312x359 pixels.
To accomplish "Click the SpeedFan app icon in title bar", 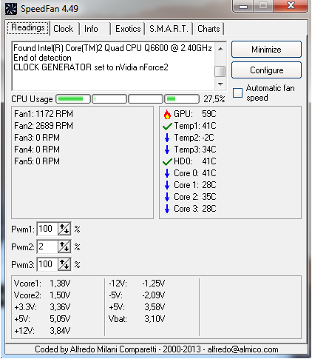I will coord(11,9).
